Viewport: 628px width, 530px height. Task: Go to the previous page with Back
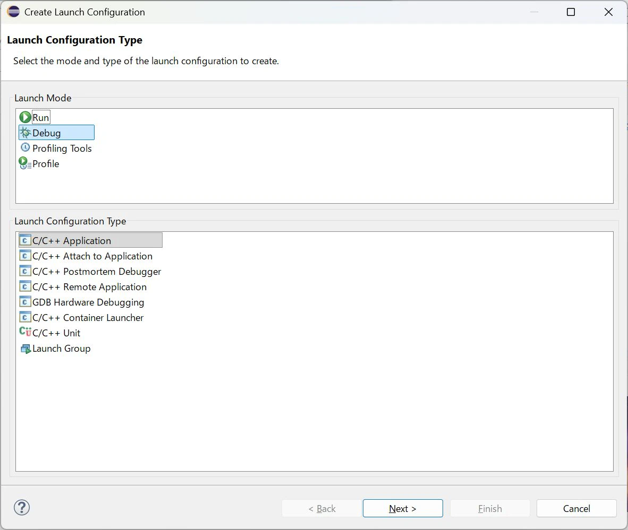point(322,508)
